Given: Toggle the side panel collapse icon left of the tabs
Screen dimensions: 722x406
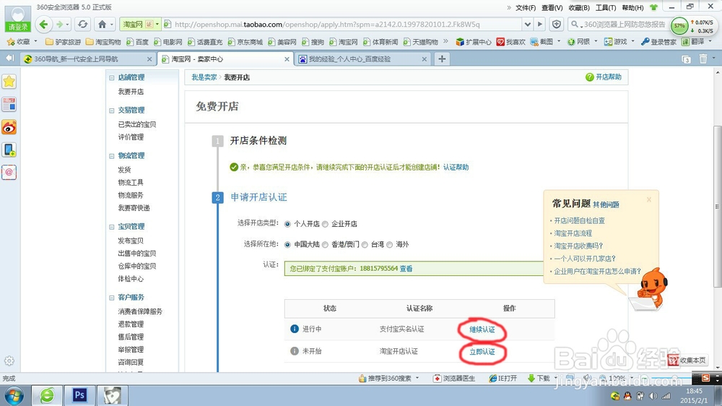Looking at the screenshot, I should [9, 59].
